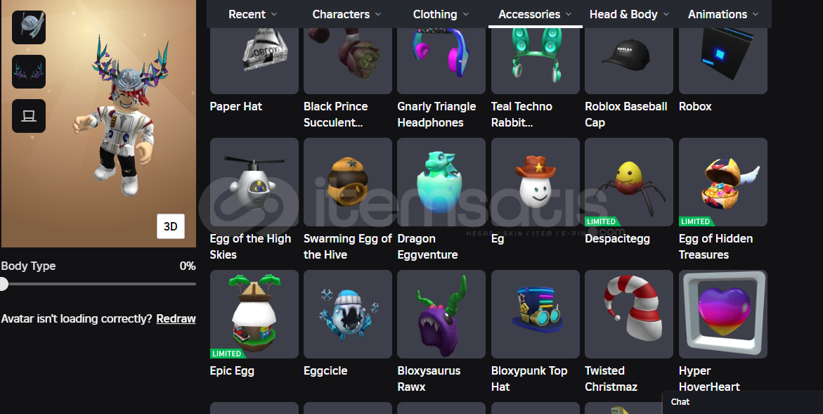Viewport: 823px width, 414px height.
Task: Select the neon antlers equipped item icon
Action: [29, 72]
